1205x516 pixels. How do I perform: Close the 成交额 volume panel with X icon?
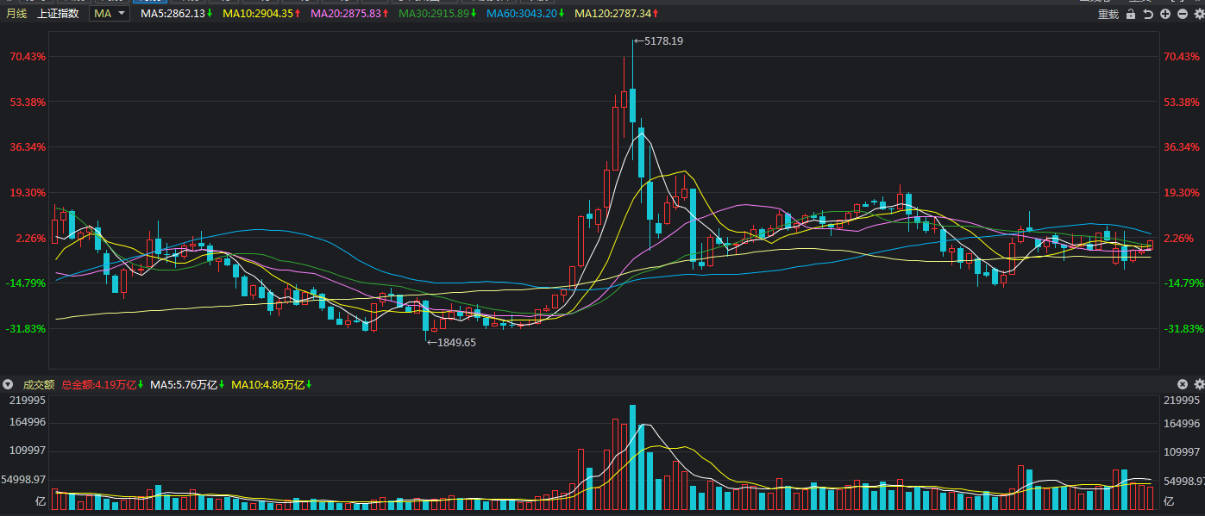(1183, 384)
